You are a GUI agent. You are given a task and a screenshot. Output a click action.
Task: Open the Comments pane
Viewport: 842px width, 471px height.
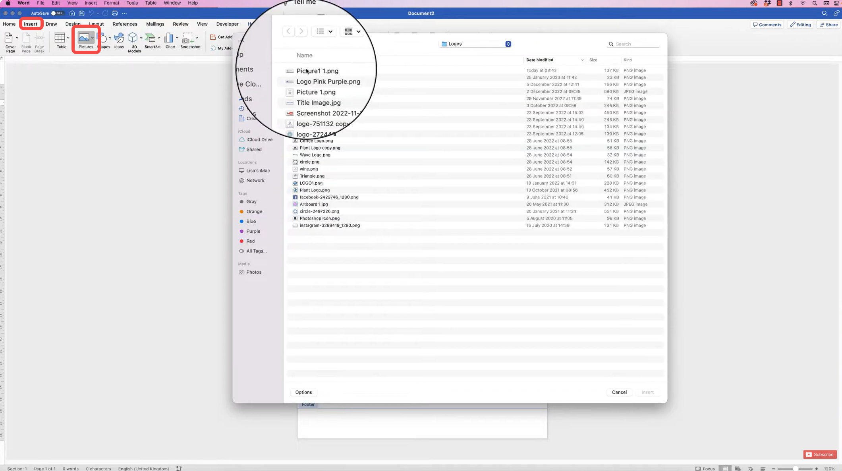(767, 25)
